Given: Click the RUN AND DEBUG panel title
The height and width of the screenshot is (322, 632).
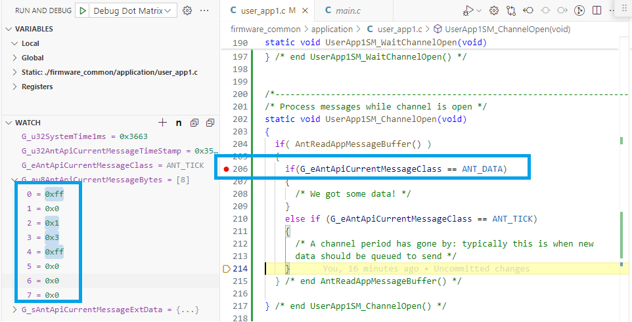Looking at the screenshot, I should click(x=43, y=11).
